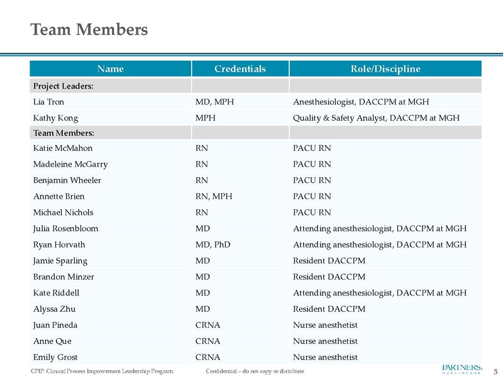Select the "Credentials" column header
This screenshot has width=503, height=377.
[x=240, y=68]
